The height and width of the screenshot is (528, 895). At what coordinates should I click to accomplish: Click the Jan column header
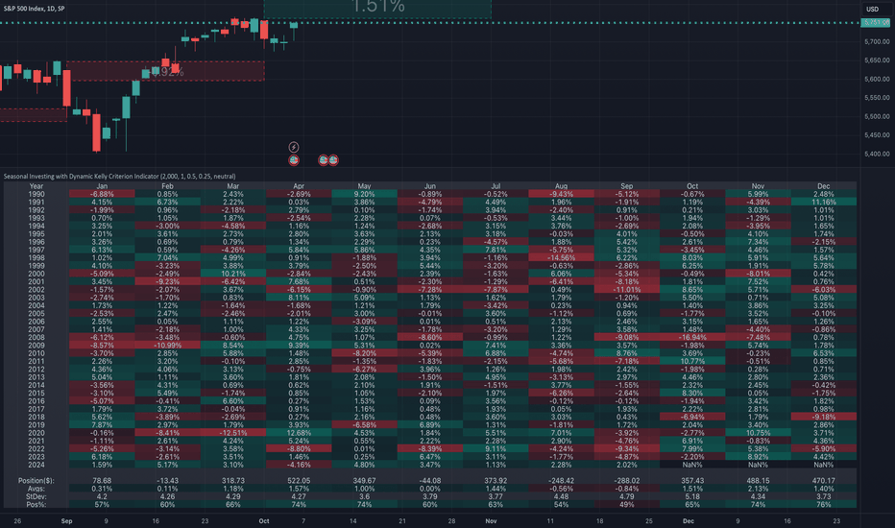(102, 186)
